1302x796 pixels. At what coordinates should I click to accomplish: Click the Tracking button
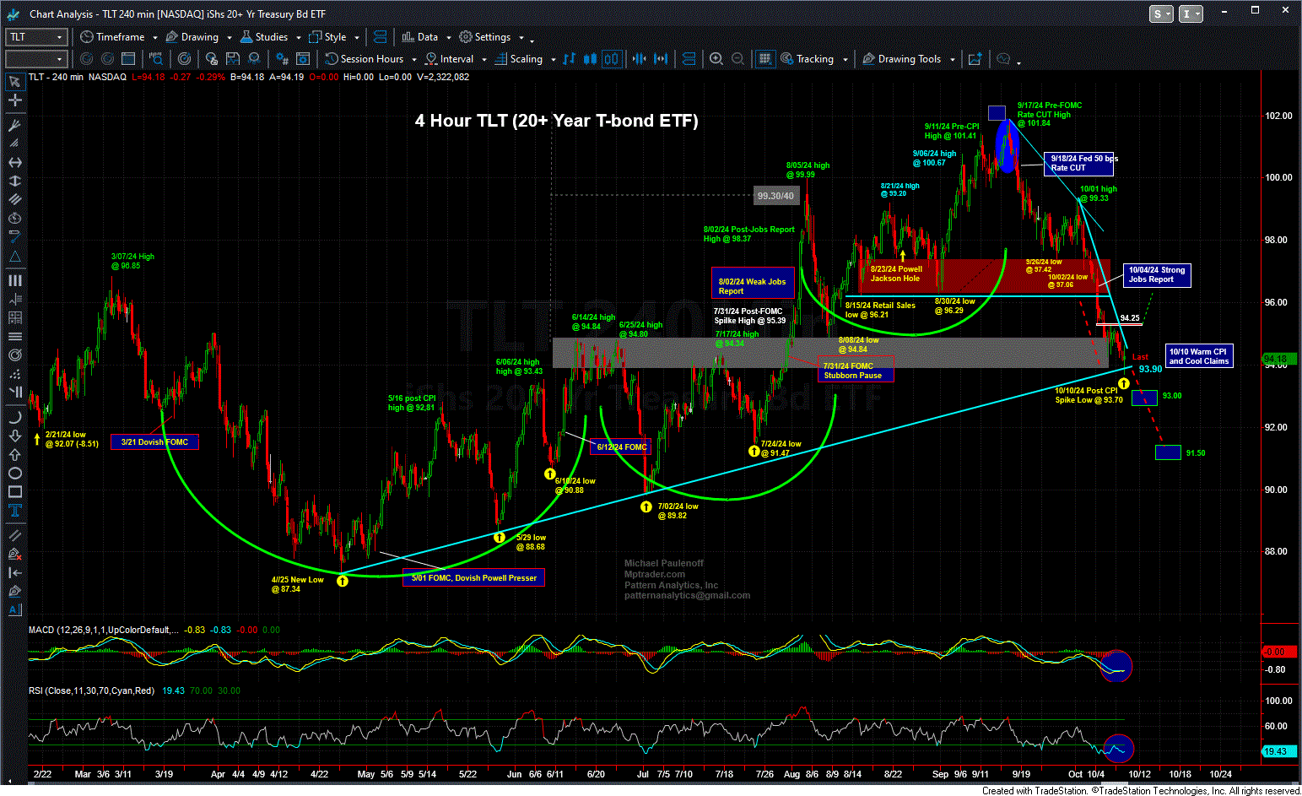click(808, 58)
